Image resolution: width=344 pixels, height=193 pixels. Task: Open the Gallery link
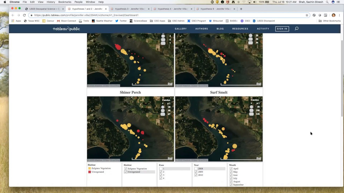pos(181,29)
